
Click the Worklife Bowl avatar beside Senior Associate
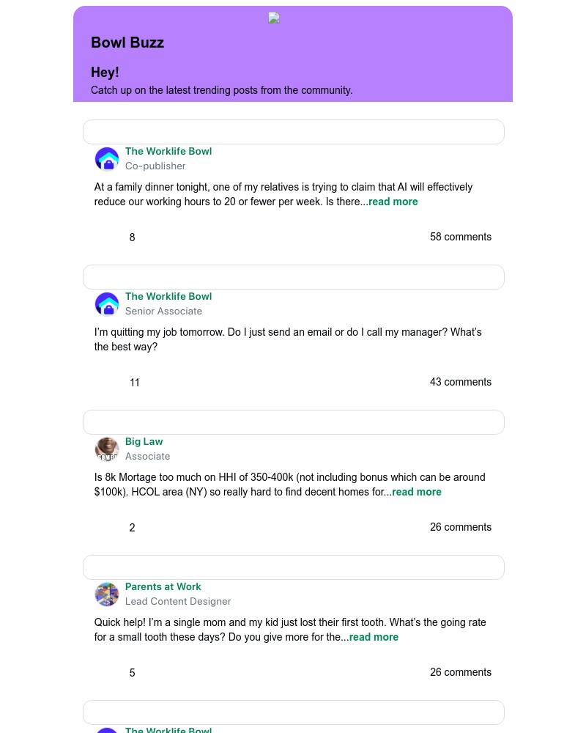pyautogui.click(x=107, y=304)
